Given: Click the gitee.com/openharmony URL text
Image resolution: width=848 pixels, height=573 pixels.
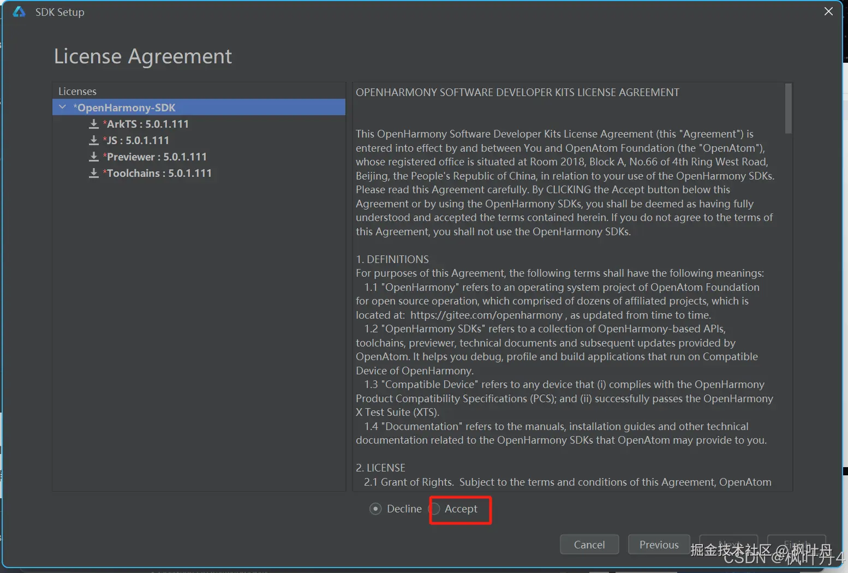Looking at the screenshot, I should 486,315.
